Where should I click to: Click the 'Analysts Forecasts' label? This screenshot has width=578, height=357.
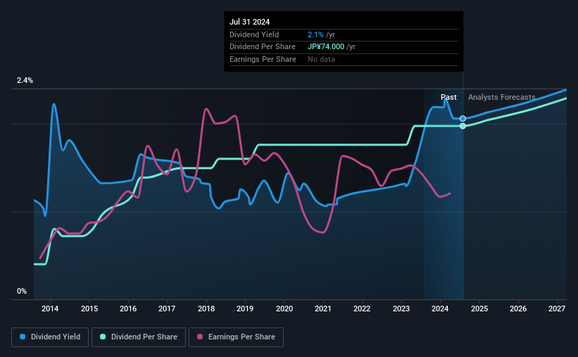[x=502, y=97]
